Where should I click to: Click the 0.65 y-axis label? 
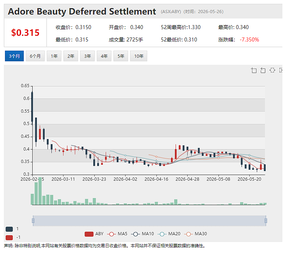(x=25, y=86)
